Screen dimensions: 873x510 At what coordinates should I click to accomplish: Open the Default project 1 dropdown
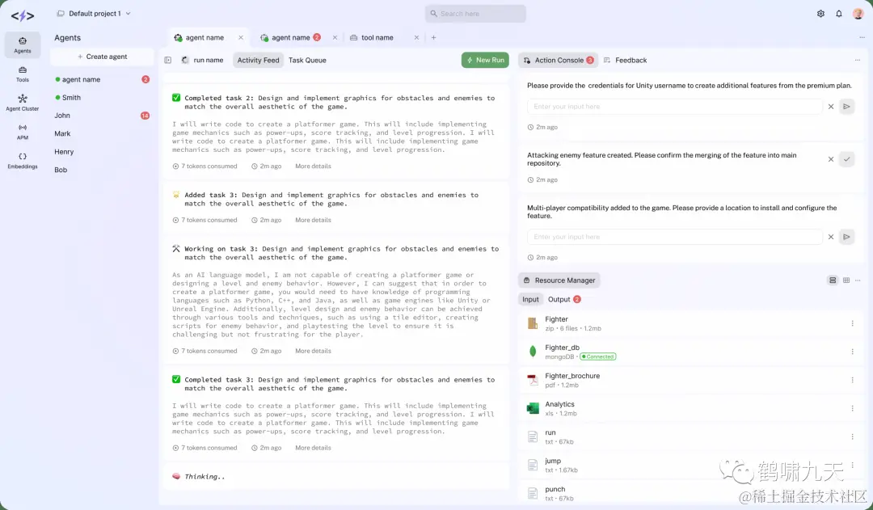94,14
